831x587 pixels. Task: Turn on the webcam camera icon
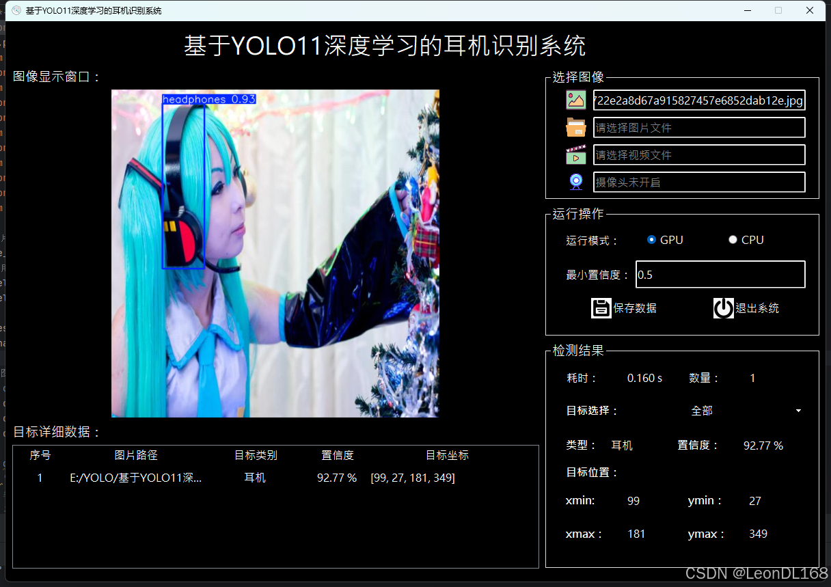[x=576, y=182]
